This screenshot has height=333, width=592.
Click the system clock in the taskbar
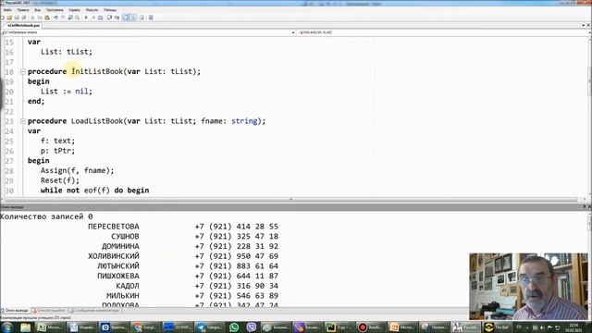(x=573, y=327)
